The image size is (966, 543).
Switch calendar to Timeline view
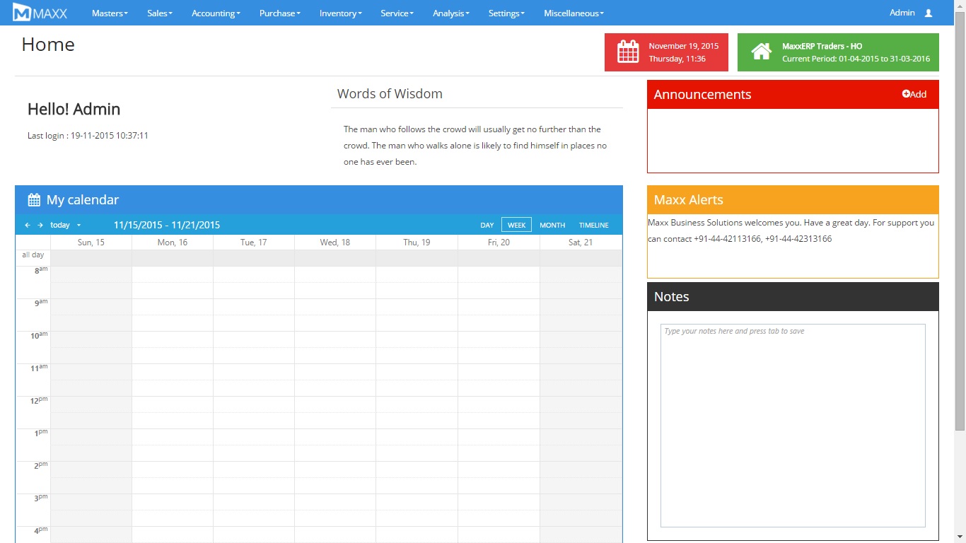click(x=593, y=226)
